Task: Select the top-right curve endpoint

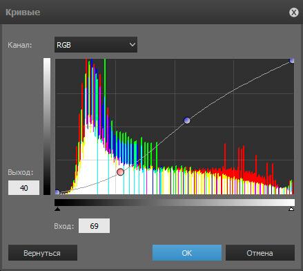Action: tap(292, 60)
